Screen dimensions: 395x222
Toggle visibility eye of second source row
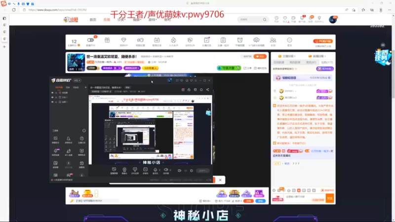coord(52,97)
